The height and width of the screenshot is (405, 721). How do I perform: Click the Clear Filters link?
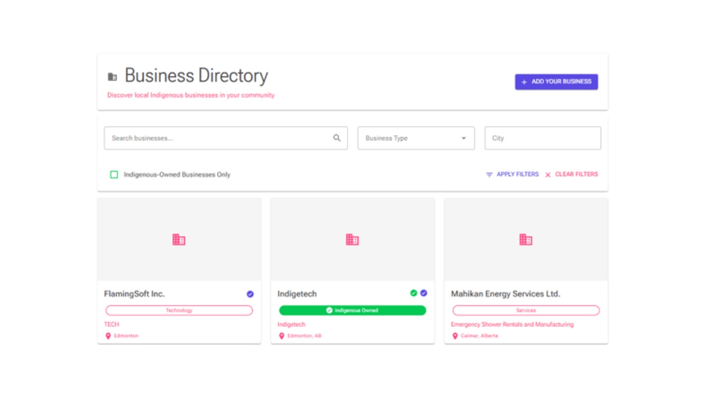click(572, 174)
